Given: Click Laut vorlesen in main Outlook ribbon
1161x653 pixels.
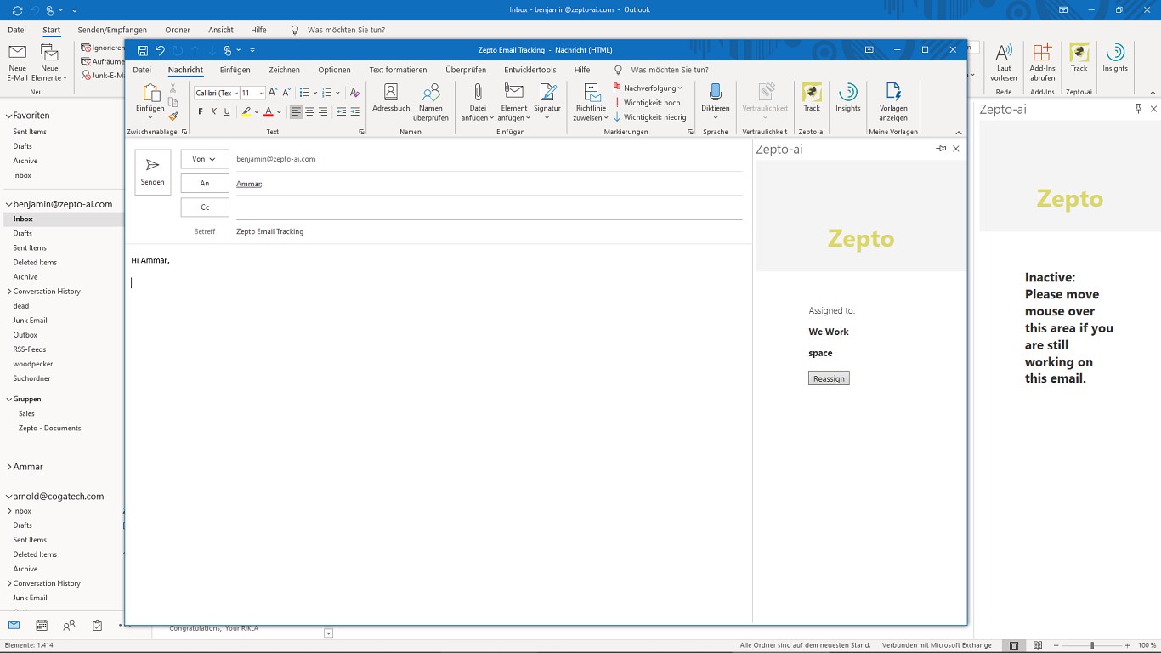Looking at the screenshot, I should point(1004,63).
